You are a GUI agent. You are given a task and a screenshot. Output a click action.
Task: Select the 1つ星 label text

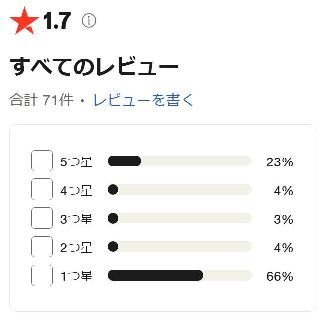point(76,276)
